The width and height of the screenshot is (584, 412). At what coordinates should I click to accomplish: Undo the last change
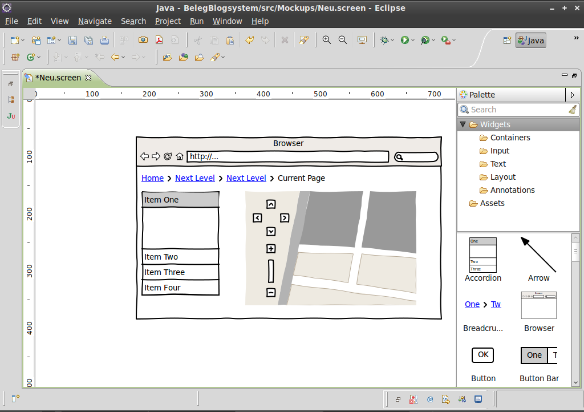pos(250,40)
